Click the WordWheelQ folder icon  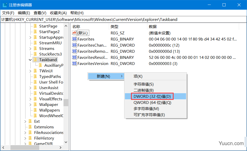[x=35, y=116]
